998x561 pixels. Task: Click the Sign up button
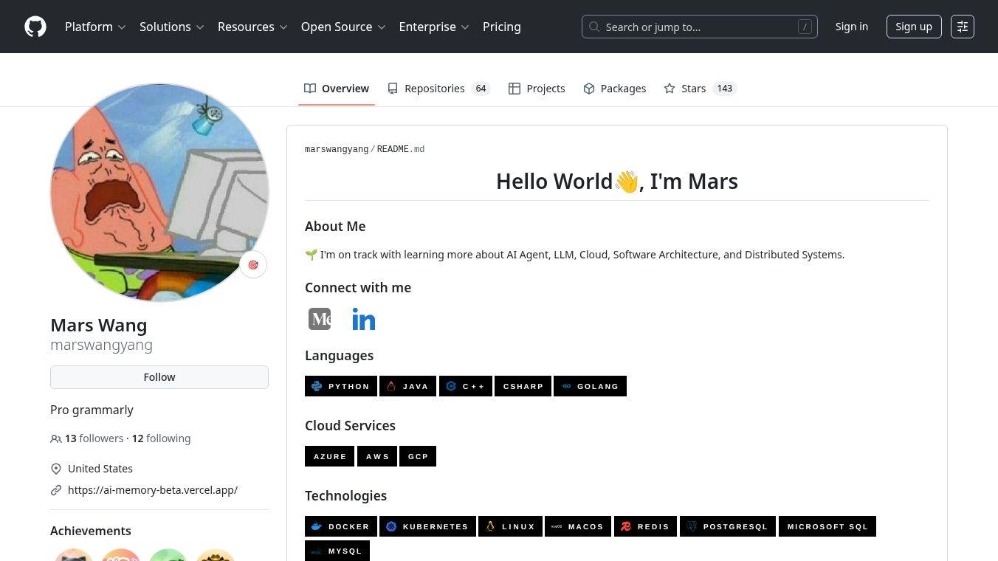(914, 27)
